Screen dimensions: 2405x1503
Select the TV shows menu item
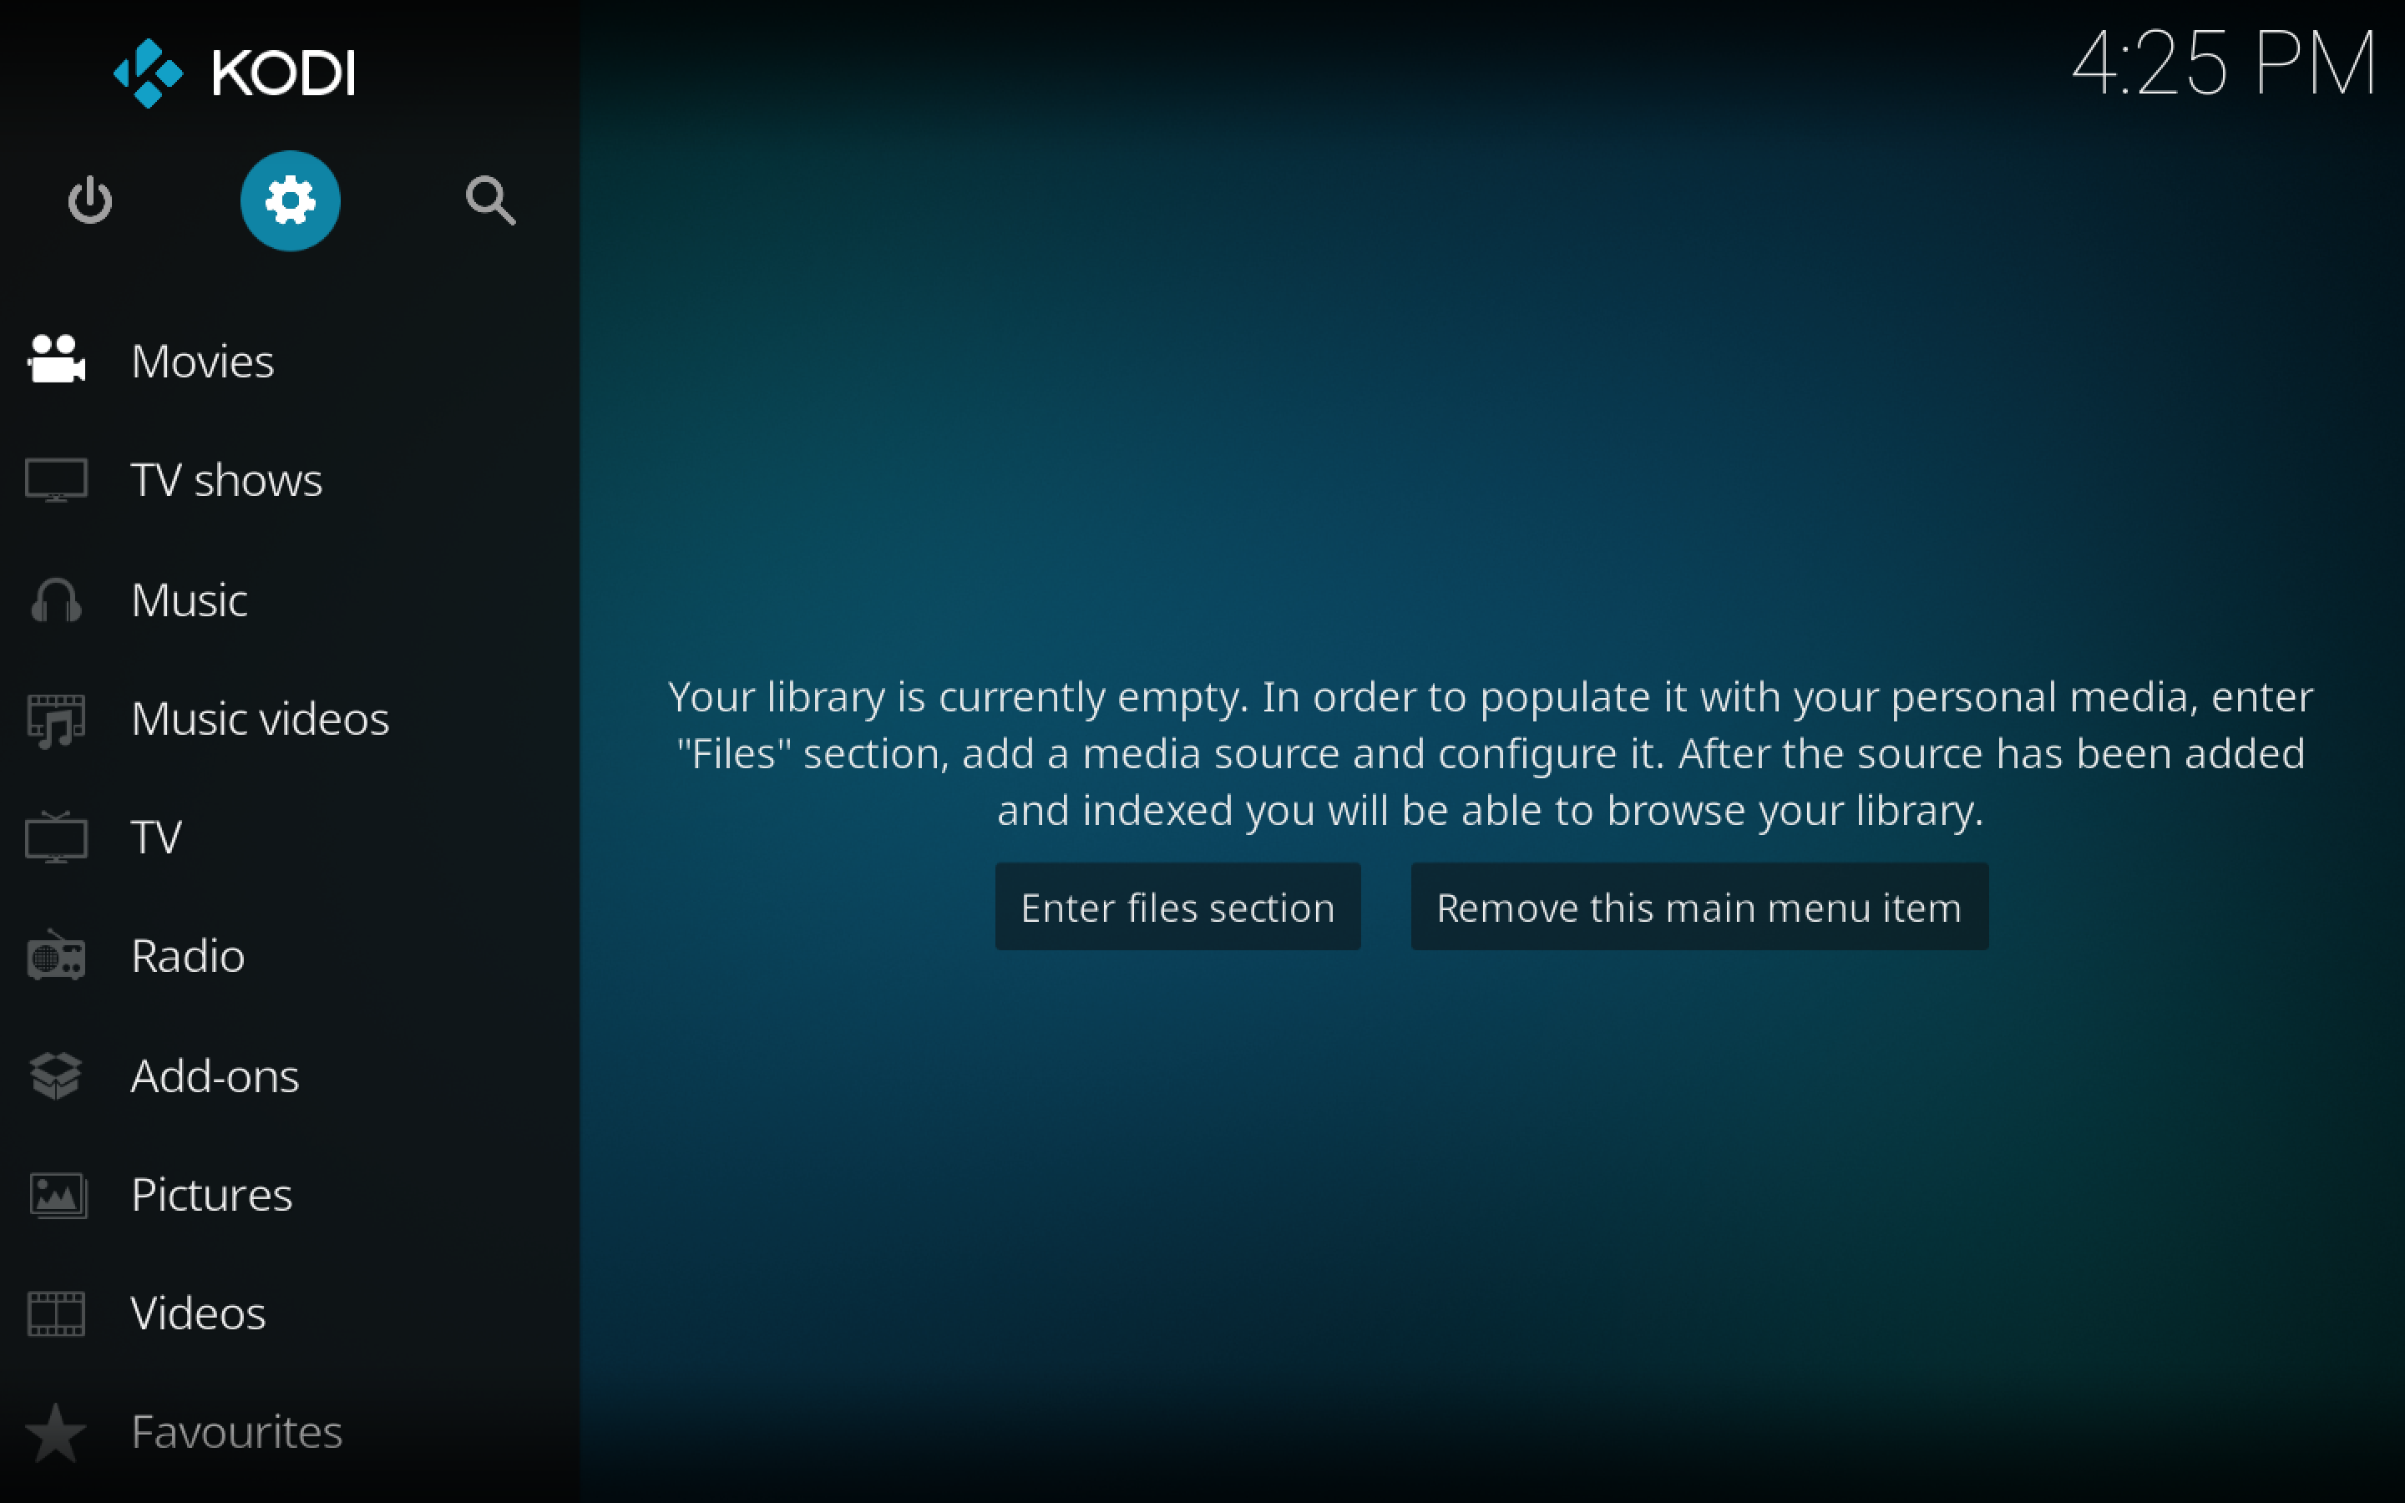click(x=225, y=478)
